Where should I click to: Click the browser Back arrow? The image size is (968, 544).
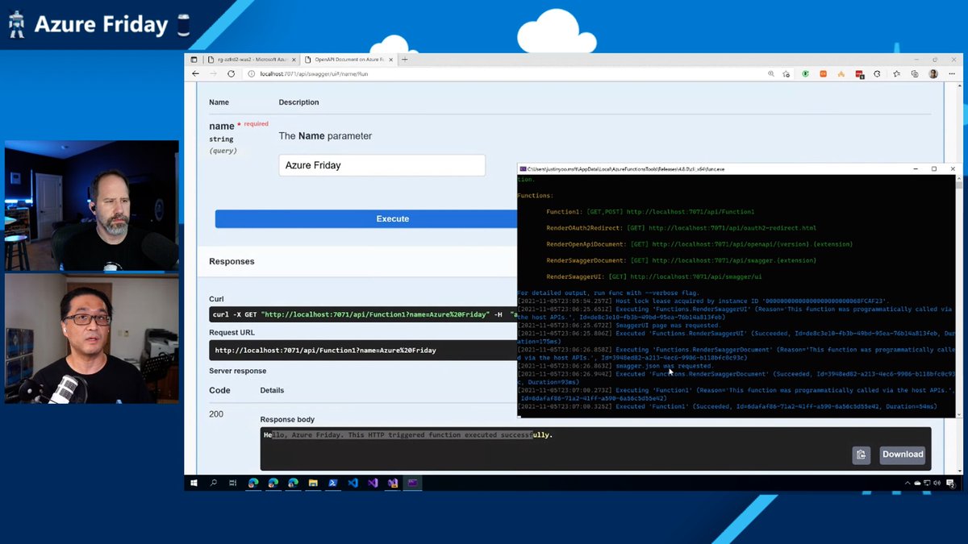click(x=195, y=73)
